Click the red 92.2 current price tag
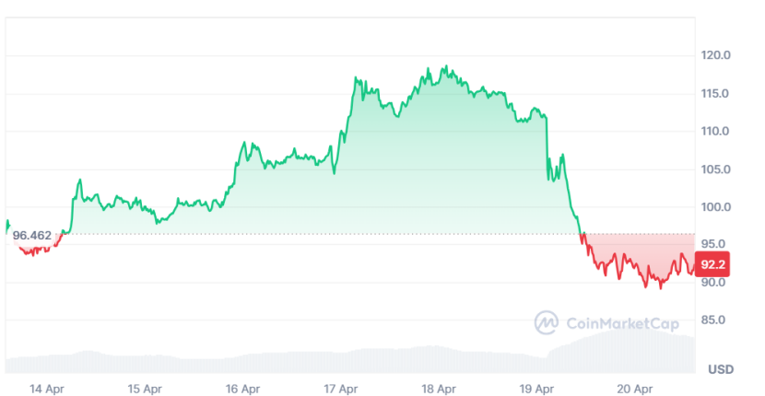Screen dimensions: 765x396 712,264
